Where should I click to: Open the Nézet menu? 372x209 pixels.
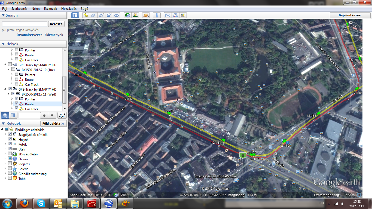tap(36, 9)
